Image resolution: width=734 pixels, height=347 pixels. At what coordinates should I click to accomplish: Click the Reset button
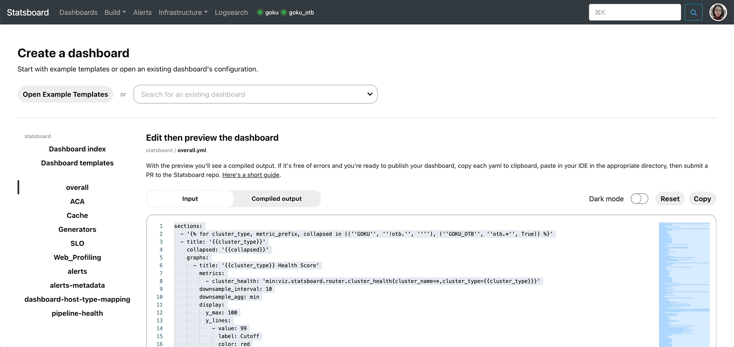click(x=670, y=199)
